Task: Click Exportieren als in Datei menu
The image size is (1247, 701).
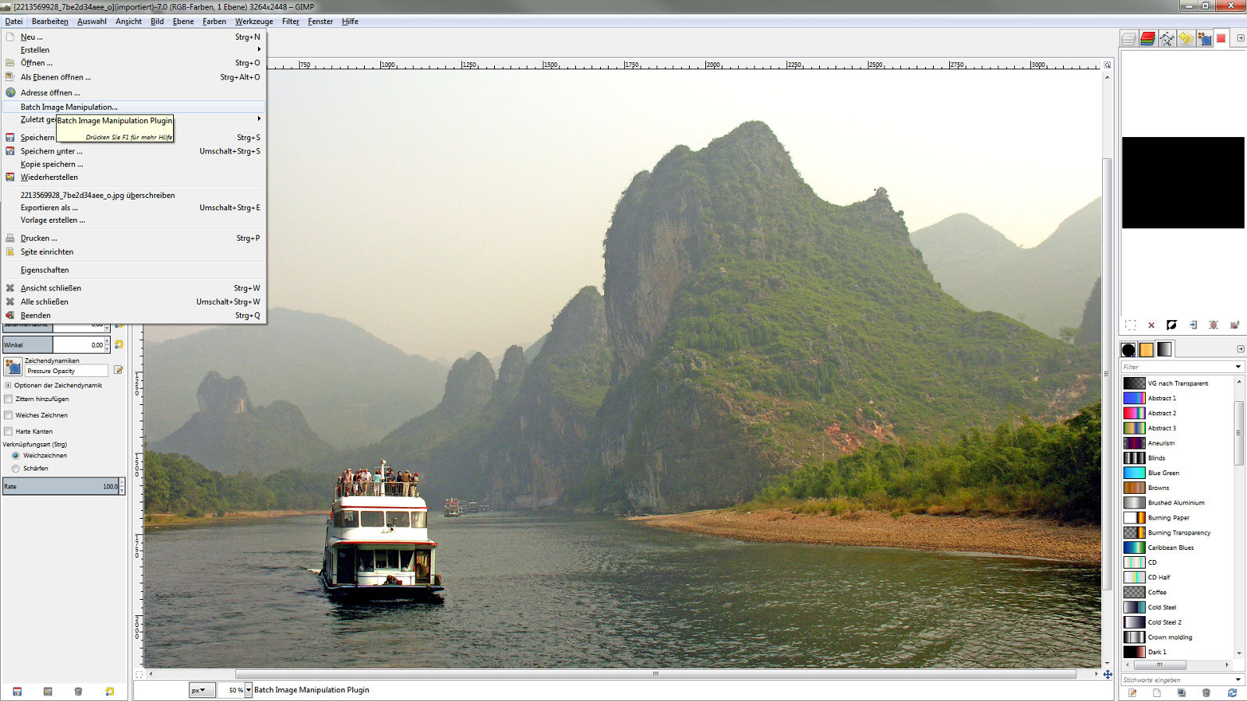Action: 49,208
